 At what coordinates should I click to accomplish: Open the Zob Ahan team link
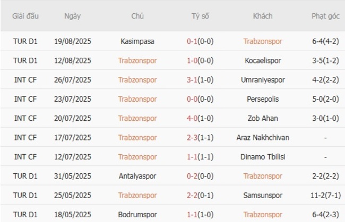click(263, 118)
